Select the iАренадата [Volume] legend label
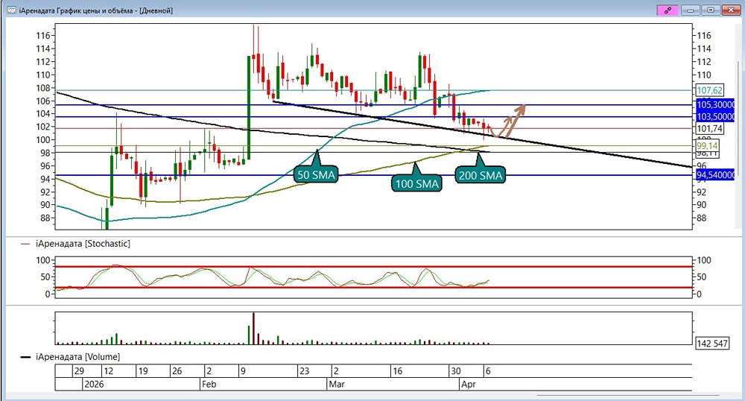 78,356
